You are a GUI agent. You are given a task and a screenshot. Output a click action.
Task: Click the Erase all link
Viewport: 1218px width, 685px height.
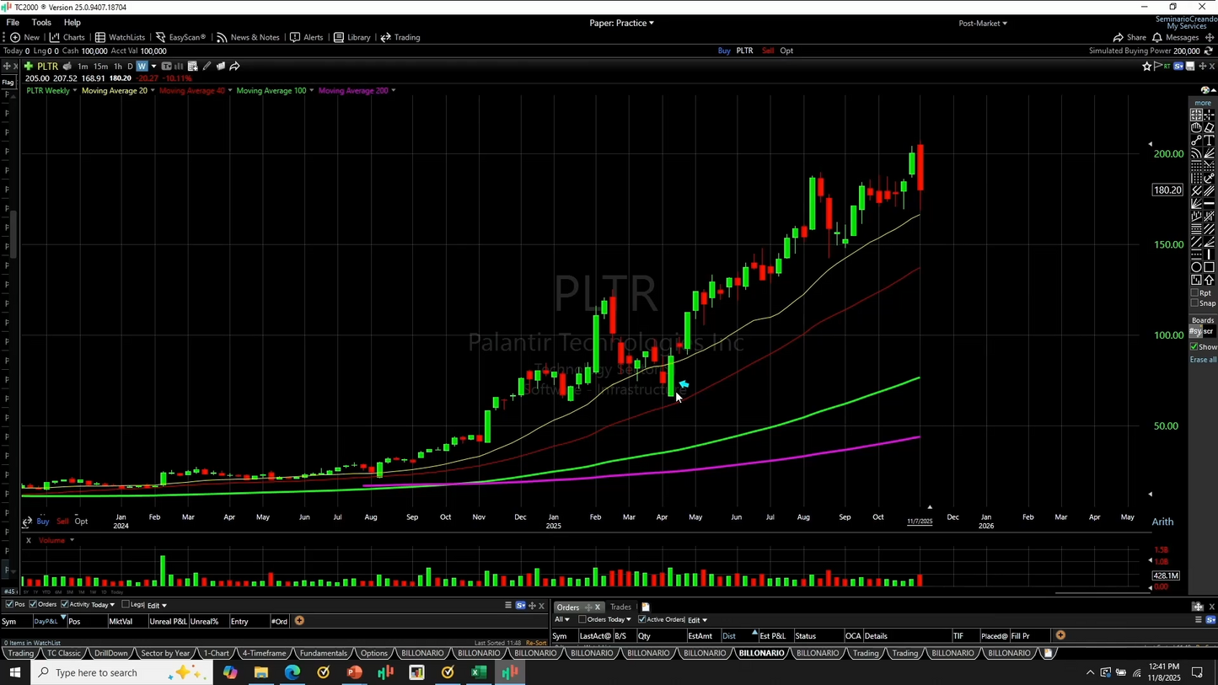1203,360
